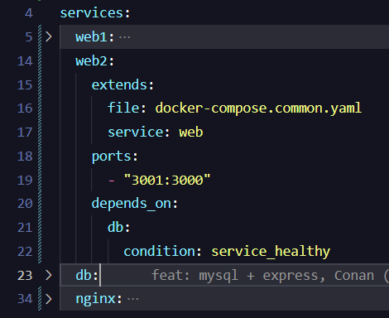Click the 'ports:' key
Image resolution: width=389 pixels, height=318 pixels.
coord(115,157)
